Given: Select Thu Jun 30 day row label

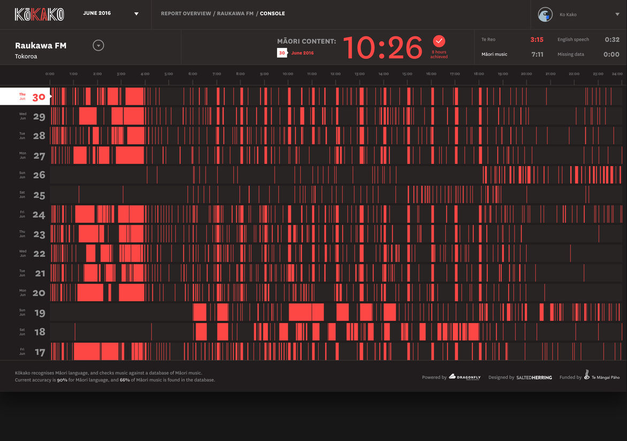Looking at the screenshot, I should (25, 97).
